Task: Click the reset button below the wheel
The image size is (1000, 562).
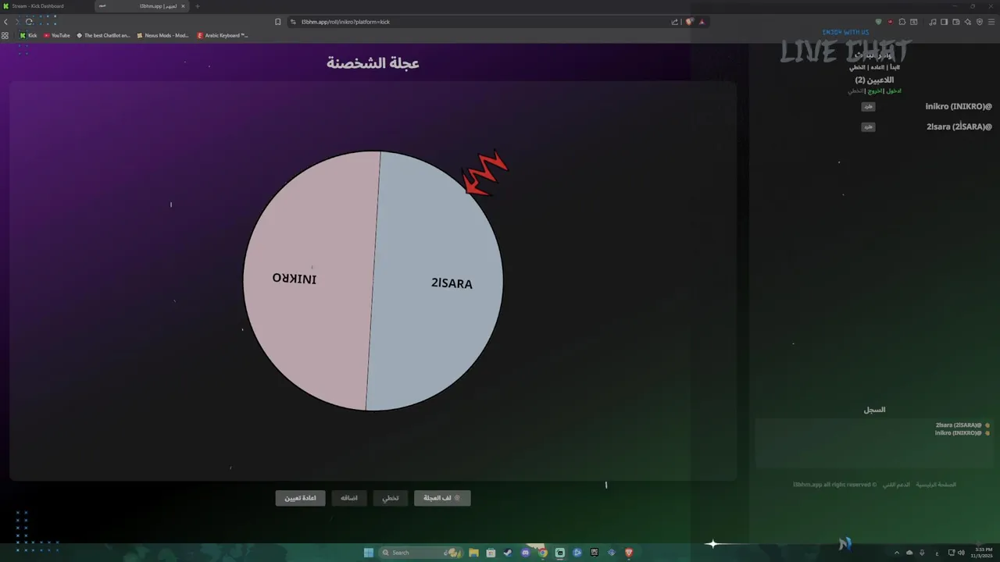Action: pos(300,498)
